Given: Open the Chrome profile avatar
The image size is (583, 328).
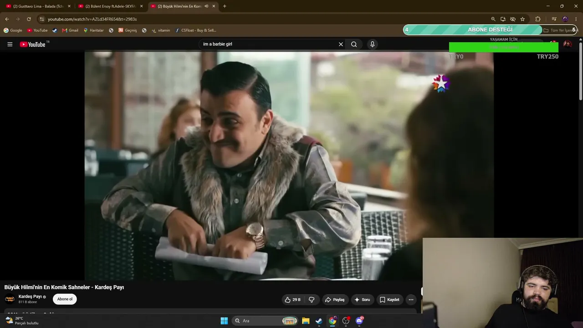Looking at the screenshot, I should point(565,19).
